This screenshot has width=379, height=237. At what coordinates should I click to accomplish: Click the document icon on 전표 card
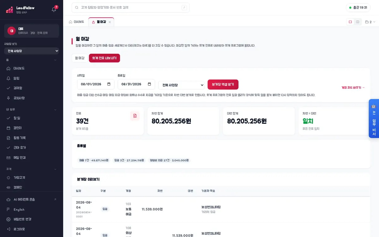(x=135, y=116)
